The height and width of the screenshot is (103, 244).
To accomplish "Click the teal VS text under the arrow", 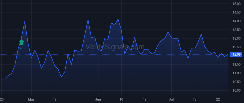I will (x=21, y=48).
